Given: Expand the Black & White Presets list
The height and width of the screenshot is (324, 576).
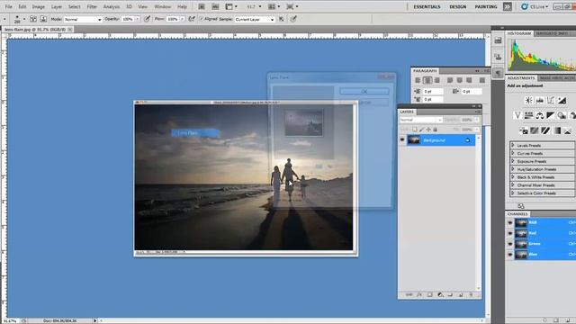Looking at the screenshot, I should (513, 177).
